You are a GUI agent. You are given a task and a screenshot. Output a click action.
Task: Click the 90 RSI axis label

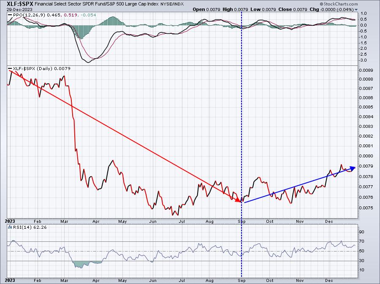[361, 232]
